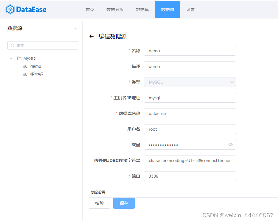
Task: Open the 类型 MySQL dropdown
Action: (x=190, y=82)
